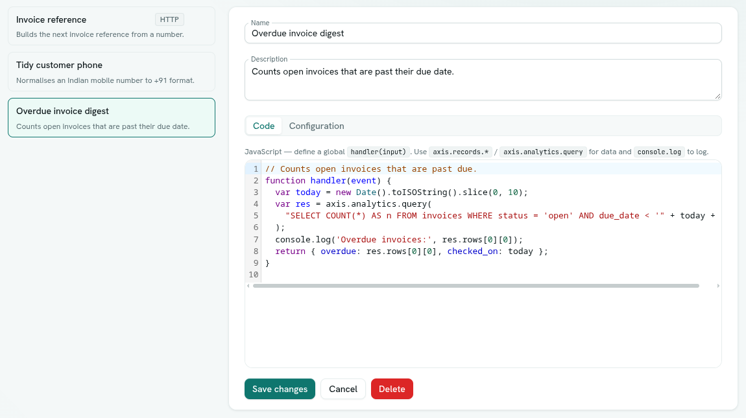Click the Cancel button
Image resolution: width=746 pixels, height=418 pixels.
coord(343,389)
